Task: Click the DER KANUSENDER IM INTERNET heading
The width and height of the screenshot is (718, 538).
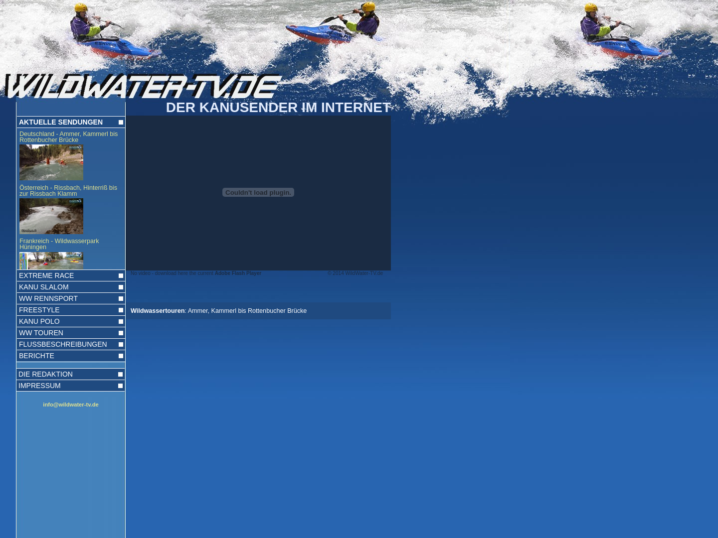Action: point(278,108)
